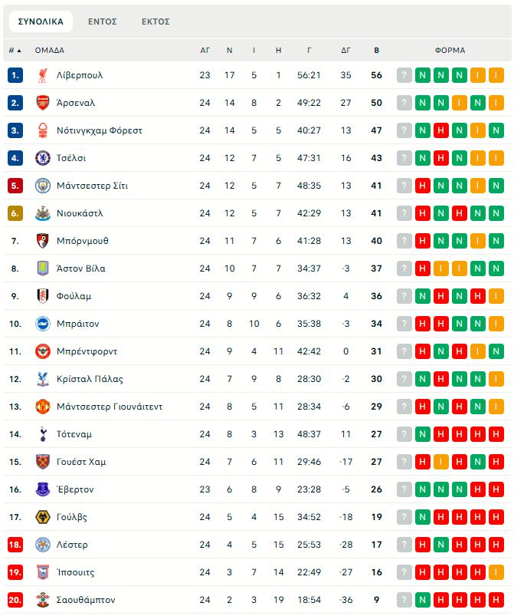Click the Tottenham club crest icon
514x616 pixels.
[x=43, y=434]
